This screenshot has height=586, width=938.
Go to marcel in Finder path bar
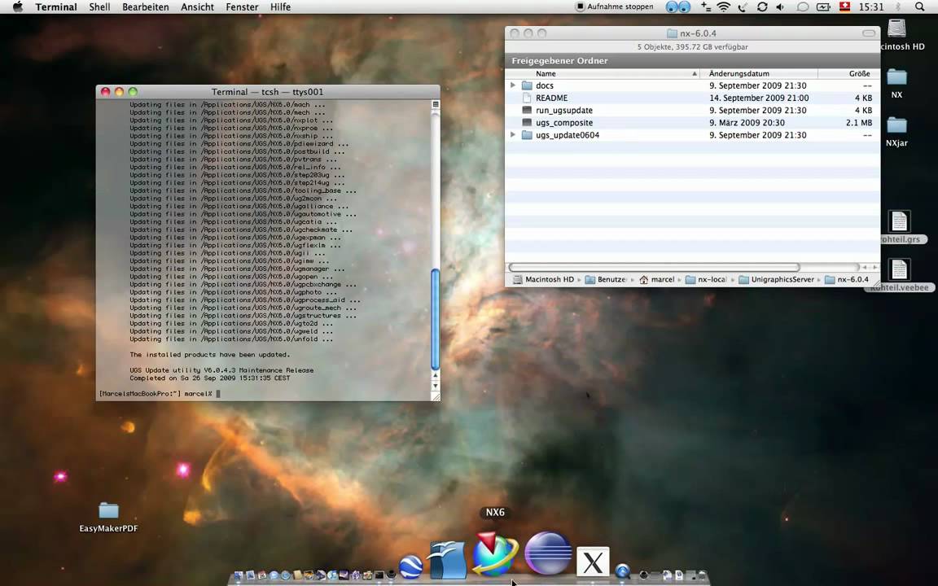pyautogui.click(x=657, y=279)
